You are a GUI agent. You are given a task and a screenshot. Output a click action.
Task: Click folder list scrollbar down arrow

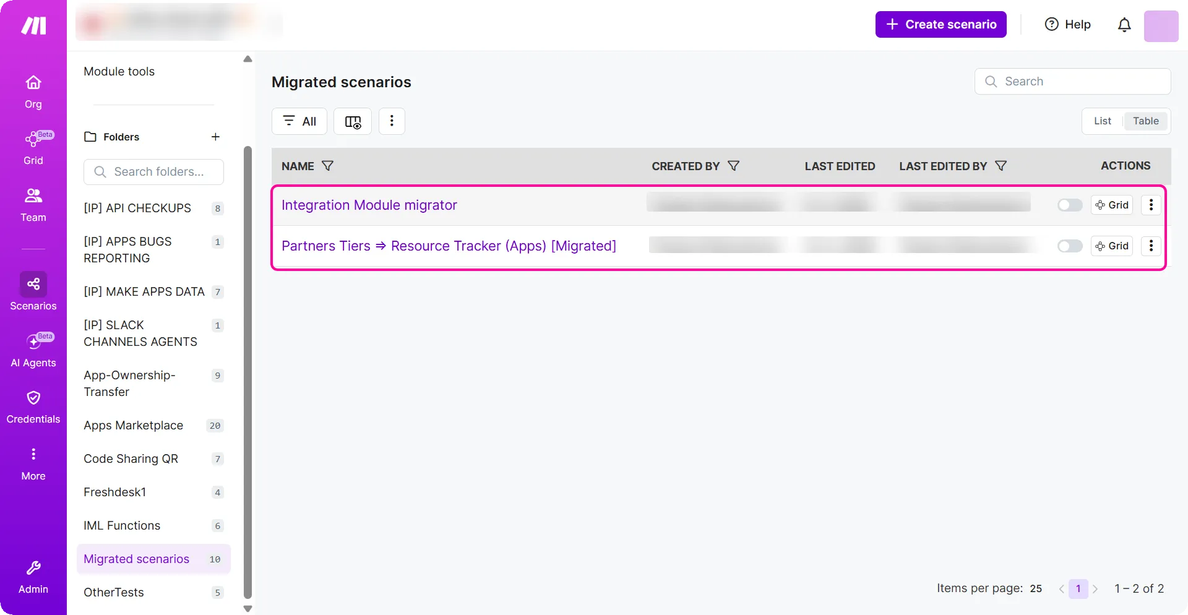click(x=247, y=609)
